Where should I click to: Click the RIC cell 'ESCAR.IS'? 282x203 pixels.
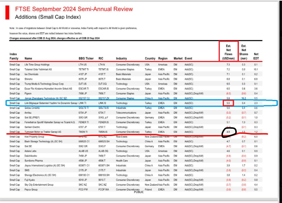[103, 89]
